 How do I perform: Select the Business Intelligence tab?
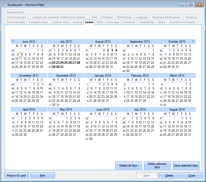[166, 17]
